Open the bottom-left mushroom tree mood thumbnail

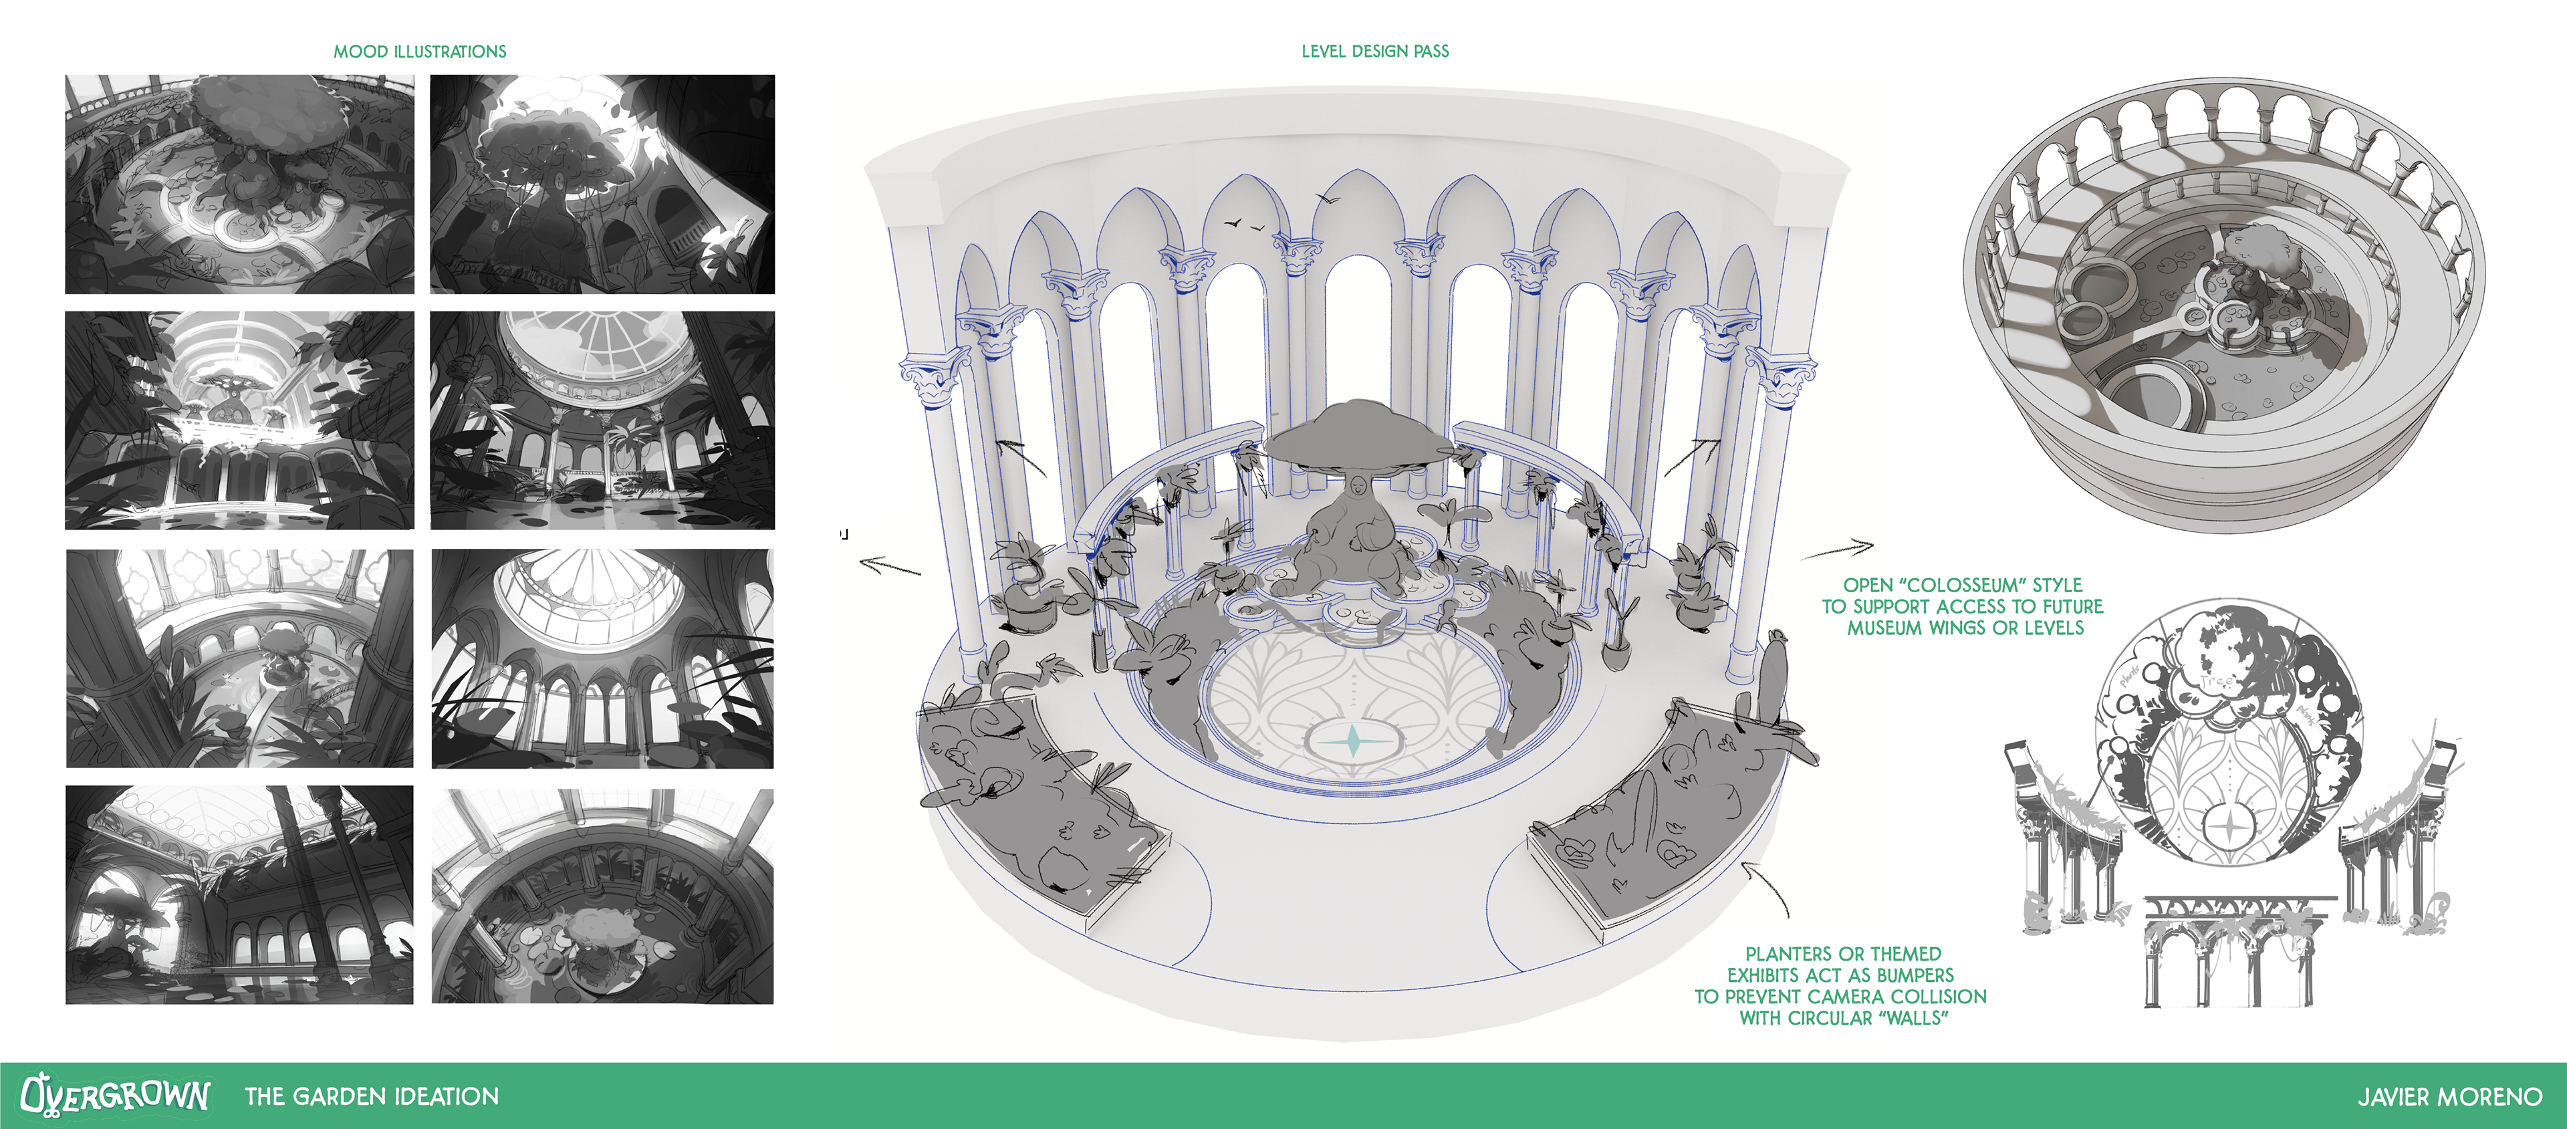239,895
